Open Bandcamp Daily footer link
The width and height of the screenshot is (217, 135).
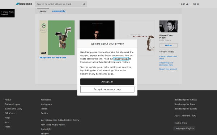tap(13, 109)
